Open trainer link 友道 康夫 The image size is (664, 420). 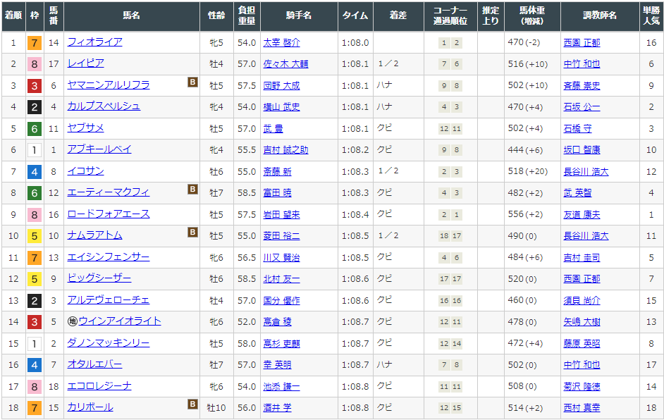[x=582, y=214]
